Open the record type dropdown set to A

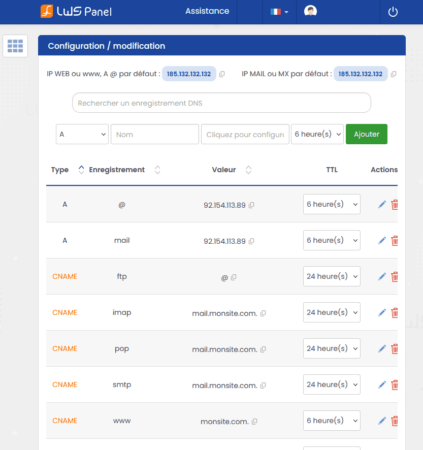tap(82, 134)
